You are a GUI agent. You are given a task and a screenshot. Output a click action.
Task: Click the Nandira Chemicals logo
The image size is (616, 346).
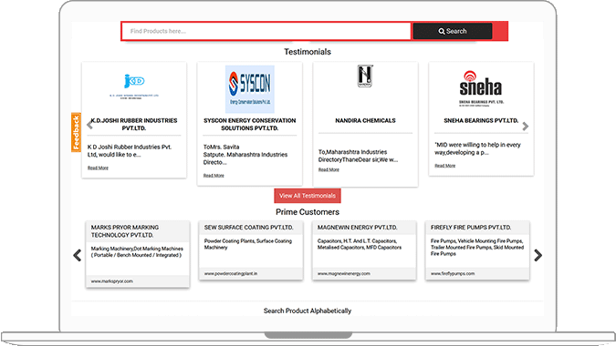click(365, 76)
